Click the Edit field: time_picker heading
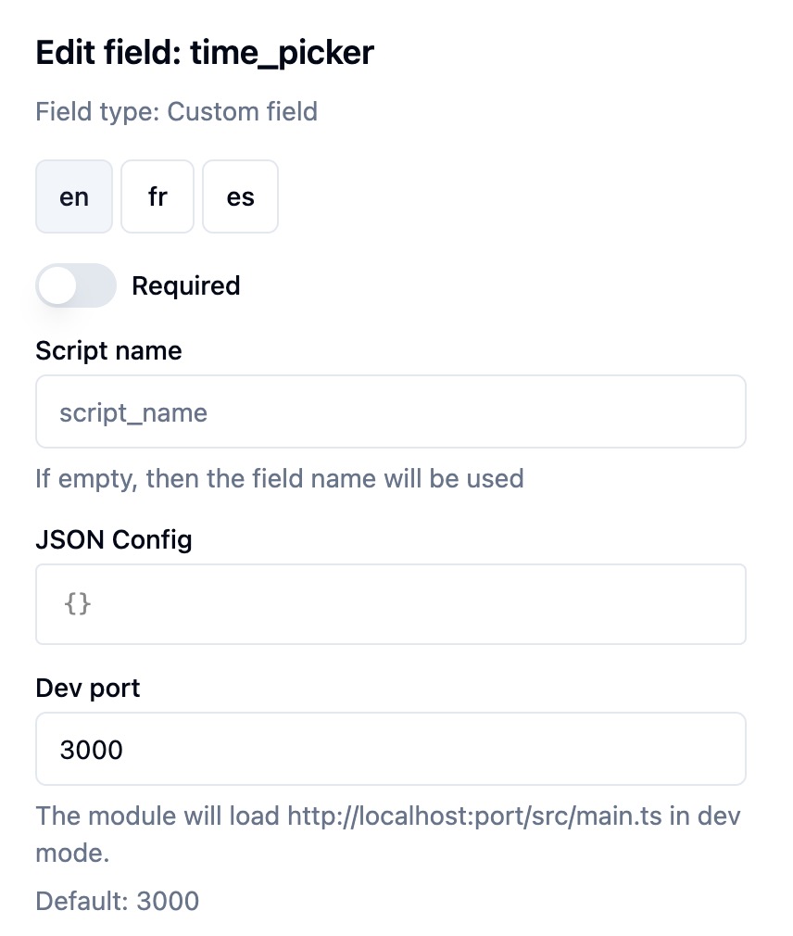793x936 pixels. (x=204, y=53)
